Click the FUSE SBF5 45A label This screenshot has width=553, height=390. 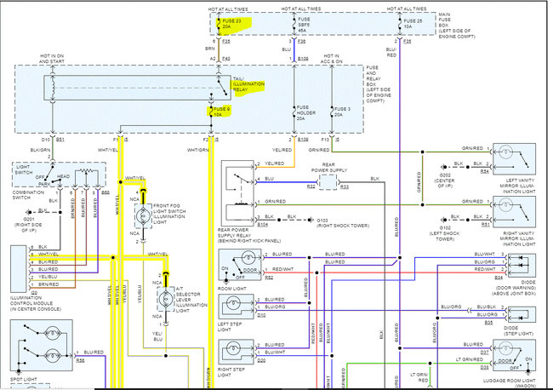point(304,25)
